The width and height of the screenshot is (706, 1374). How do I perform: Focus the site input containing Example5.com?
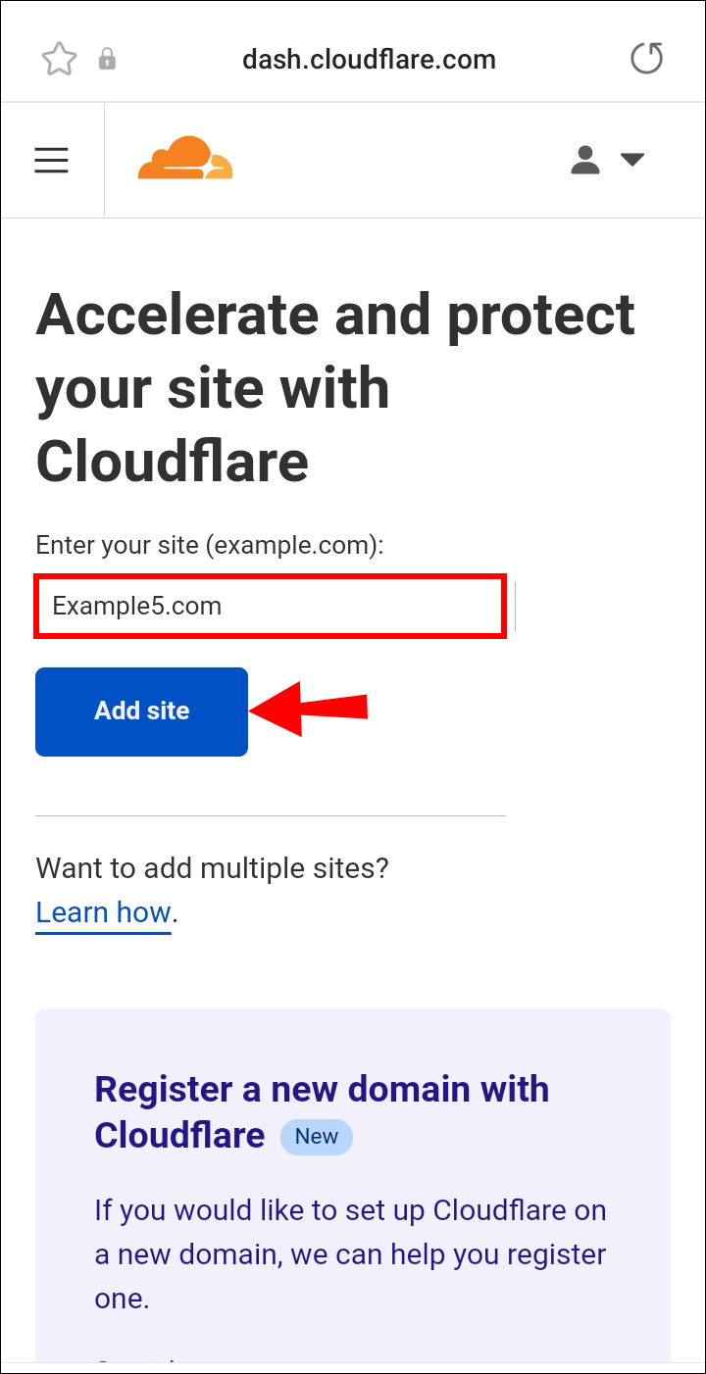click(271, 607)
